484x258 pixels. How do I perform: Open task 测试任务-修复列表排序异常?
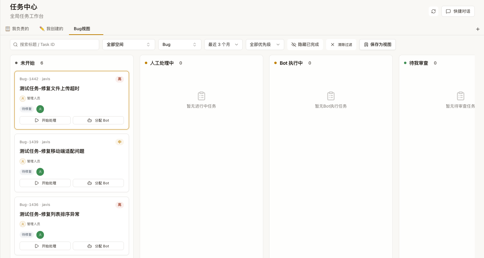(x=49, y=214)
